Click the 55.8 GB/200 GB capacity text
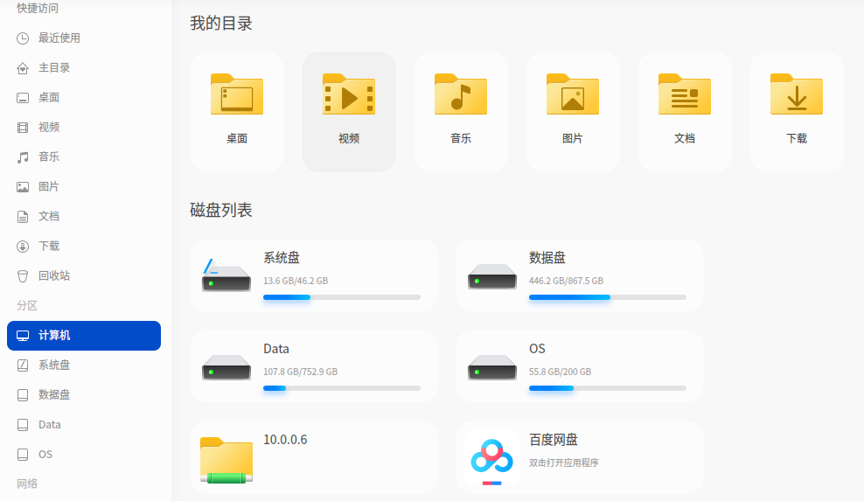This screenshot has width=864, height=501. (560, 372)
